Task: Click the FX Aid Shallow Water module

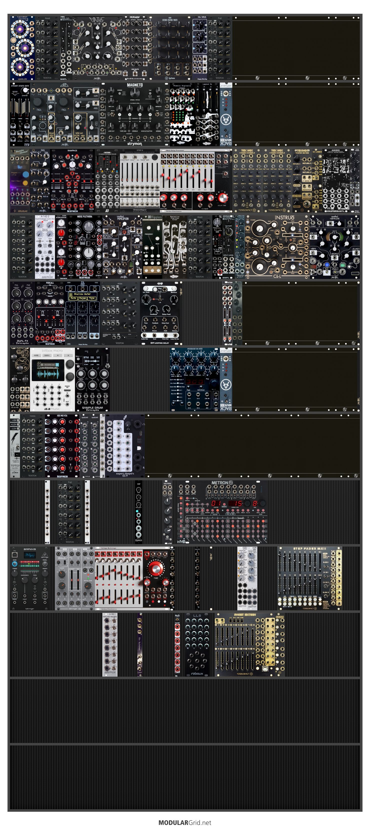Action: [x=82, y=313]
